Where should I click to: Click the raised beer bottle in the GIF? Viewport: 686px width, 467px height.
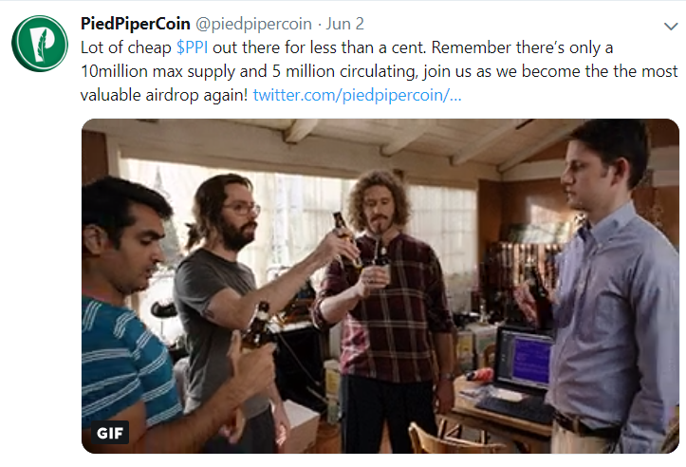pyautogui.click(x=347, y=239)
